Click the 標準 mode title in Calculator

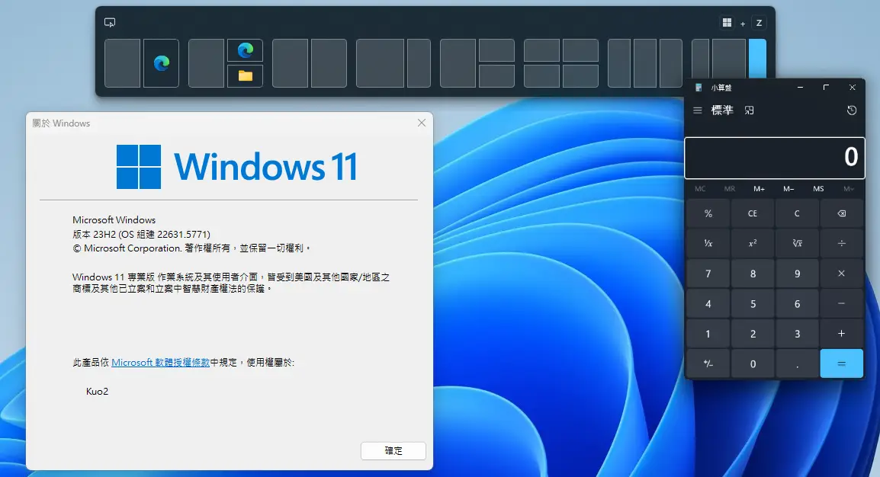pos(721,110)
